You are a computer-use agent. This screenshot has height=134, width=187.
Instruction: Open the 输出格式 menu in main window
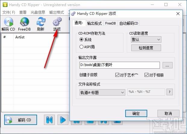[x=57, y=12]
